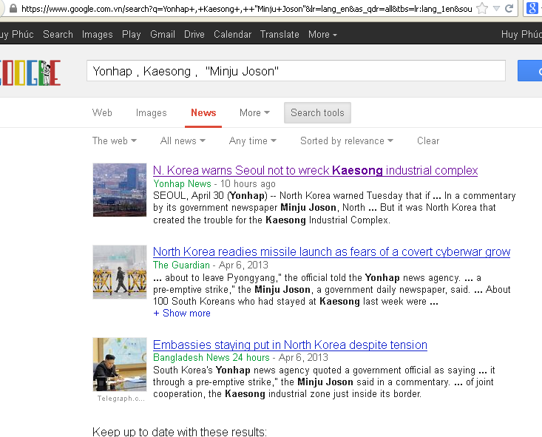The image size is (542, 437).
Task: Clear the search tool filters
Action: 428,140
